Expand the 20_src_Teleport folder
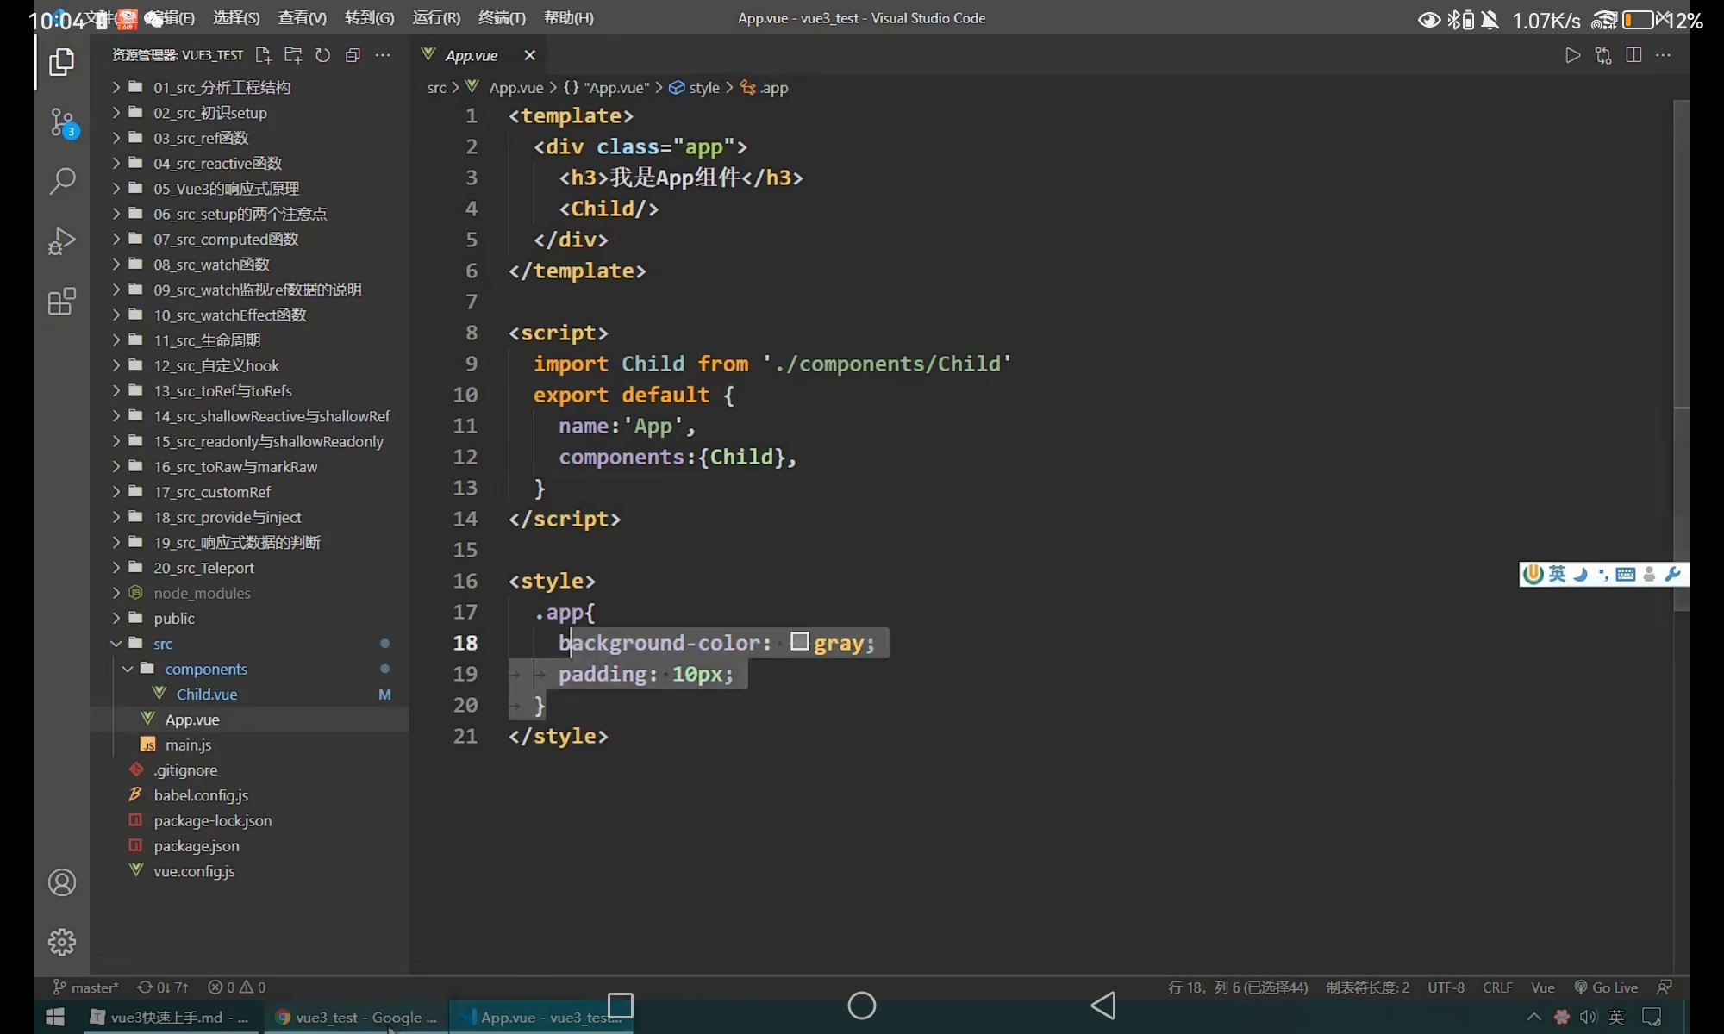Screen dimensions: 1724x1034 pos(203,568)
